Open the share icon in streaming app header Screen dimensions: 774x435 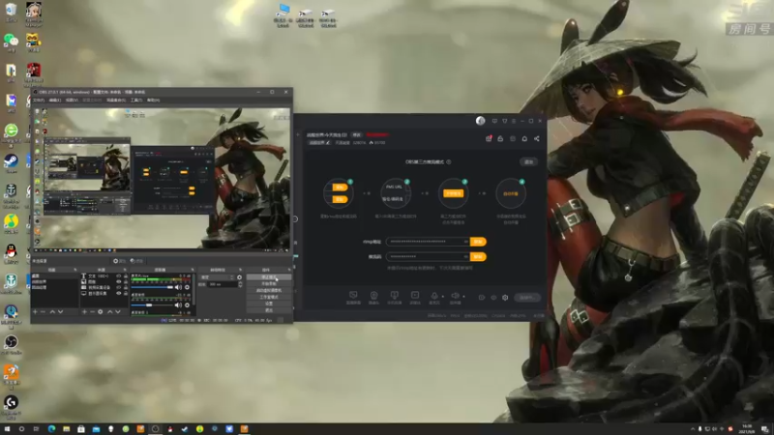coord(537,138)
